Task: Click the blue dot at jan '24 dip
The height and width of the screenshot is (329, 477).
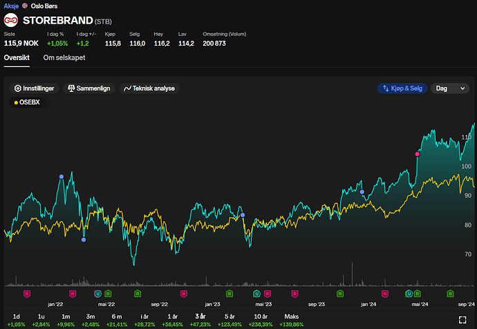Action: click(x=362, y=192)
